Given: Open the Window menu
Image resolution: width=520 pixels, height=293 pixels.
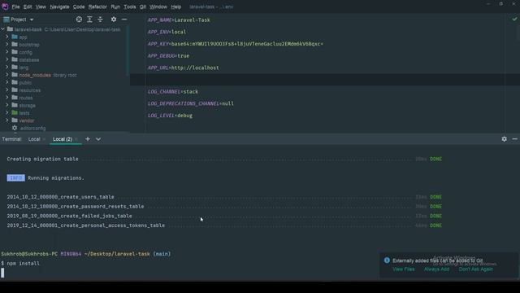Looking at the screenshot, I should coord(158,7).
